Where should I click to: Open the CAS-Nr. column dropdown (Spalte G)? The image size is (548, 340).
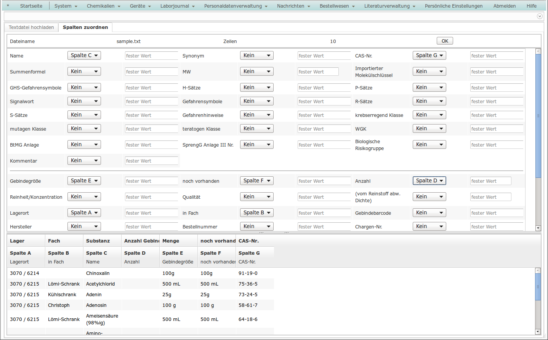429,56
